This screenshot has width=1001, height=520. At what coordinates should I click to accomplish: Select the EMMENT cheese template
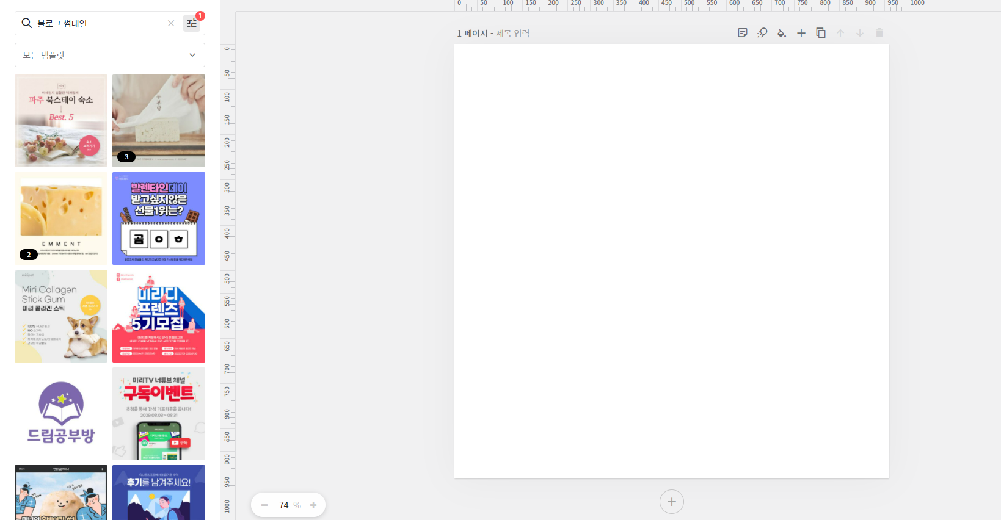tap(61, 218)
